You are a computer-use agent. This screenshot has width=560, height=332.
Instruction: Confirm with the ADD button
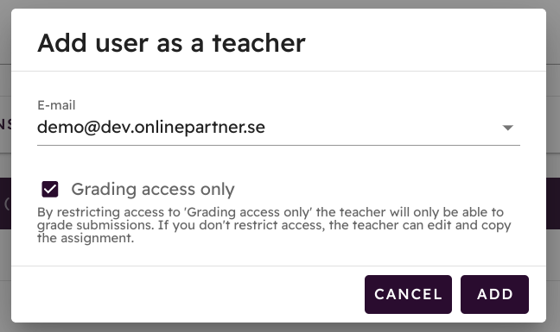point(494,294)
